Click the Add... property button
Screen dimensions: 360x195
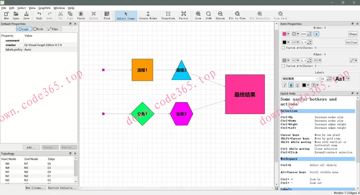31,148
